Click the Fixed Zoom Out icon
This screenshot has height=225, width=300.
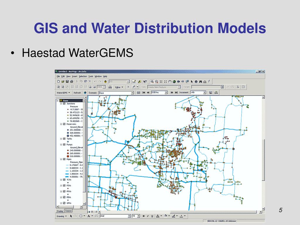(x=166, y=82)
